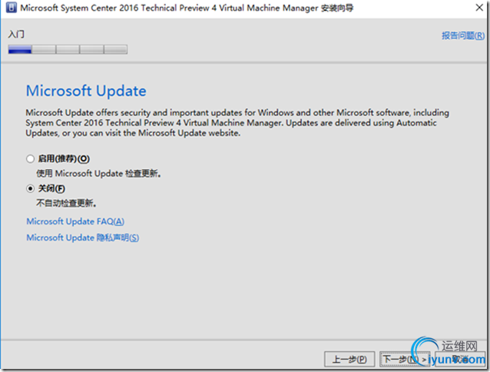Image resolution: width=490 pixels, height=372 pixels.
Task: Click the 入门 stage label
Action: click(x=16, y=34)
